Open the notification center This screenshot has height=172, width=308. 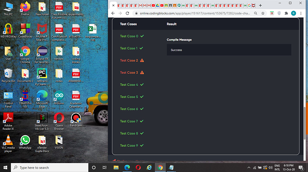pos(301,168)
